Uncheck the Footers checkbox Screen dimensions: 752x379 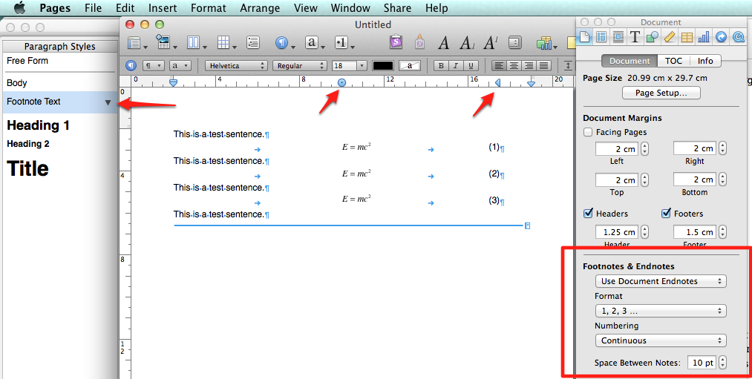[x=666, y=213]
